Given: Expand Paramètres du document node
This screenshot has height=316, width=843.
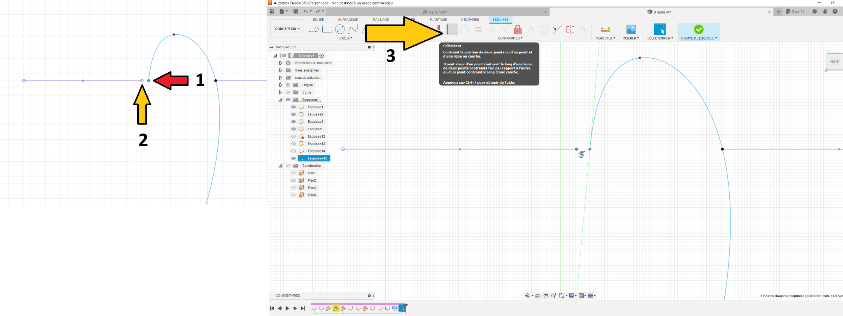Looking at the screenshot, I should (x=280, y=63).
